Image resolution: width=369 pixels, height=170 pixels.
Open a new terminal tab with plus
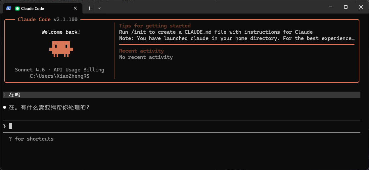click(x=89, y=8)
